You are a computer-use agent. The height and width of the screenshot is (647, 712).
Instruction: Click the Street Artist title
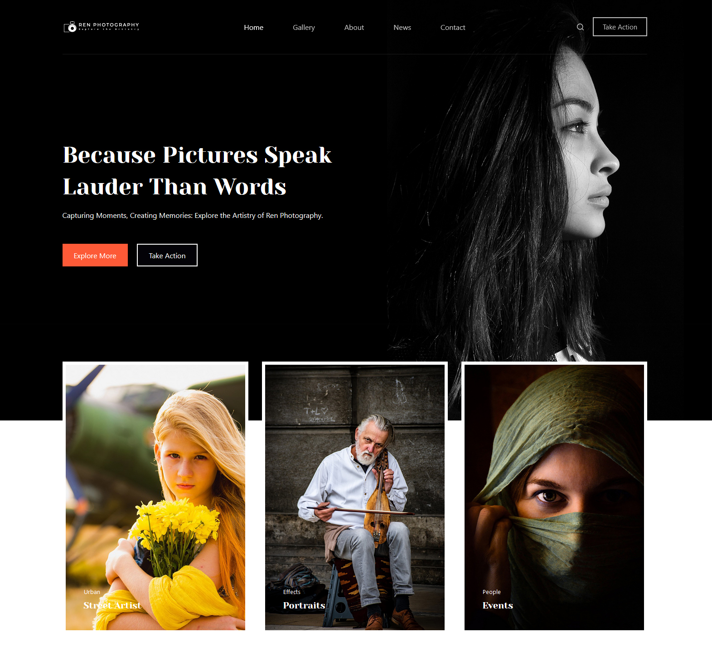(112, 605)
